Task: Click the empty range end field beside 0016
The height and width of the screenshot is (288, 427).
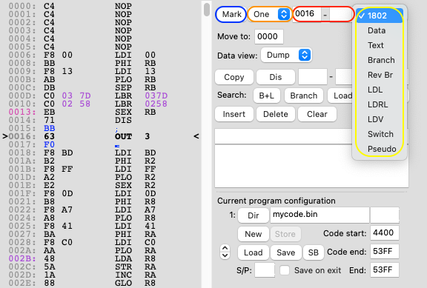Action: coord(341,14)
